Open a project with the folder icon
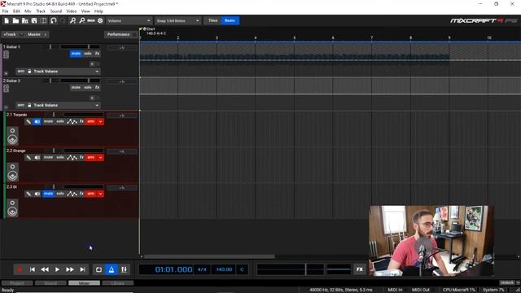521x293 pixels. [15, 20]
